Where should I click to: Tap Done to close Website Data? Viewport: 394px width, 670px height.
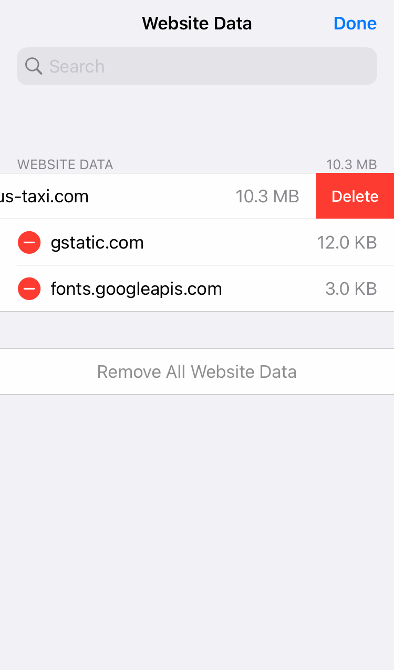(355, 23)
